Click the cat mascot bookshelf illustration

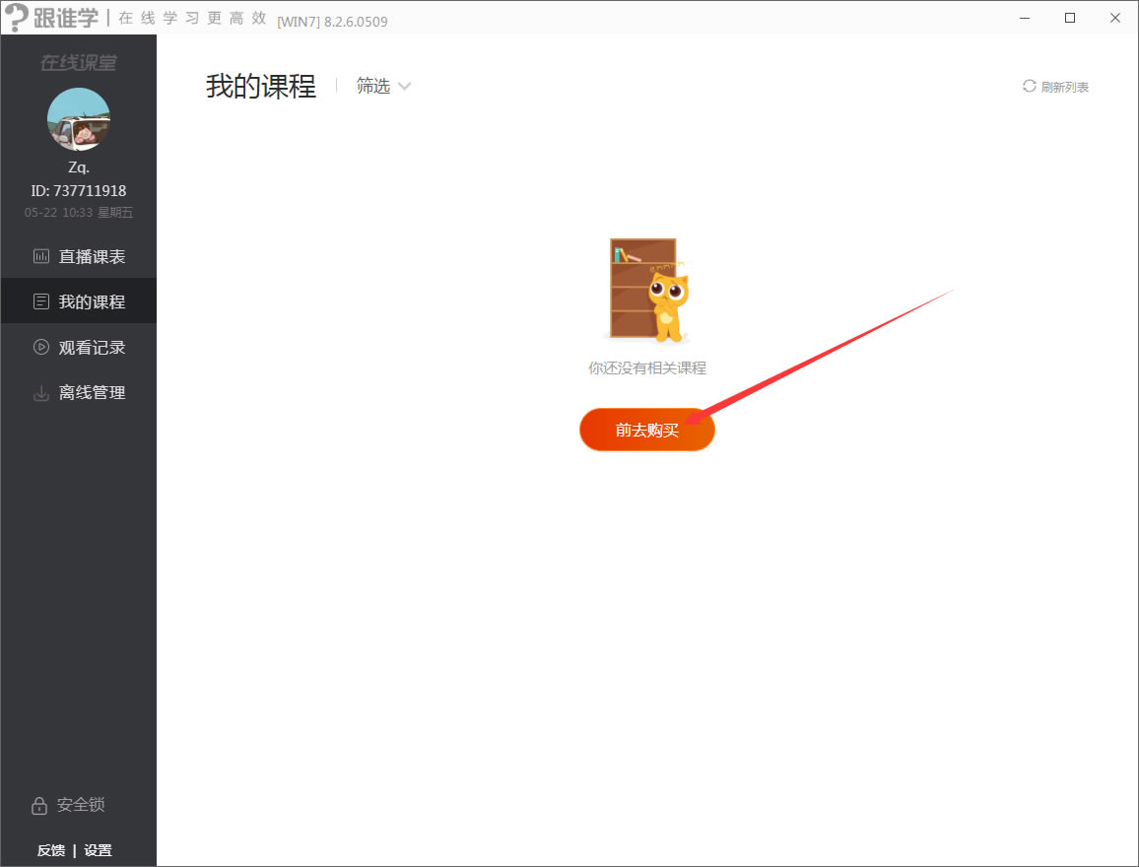[647, 291]
